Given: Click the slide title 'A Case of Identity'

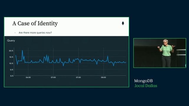Looking at the screenshot, I should (35, 24).
